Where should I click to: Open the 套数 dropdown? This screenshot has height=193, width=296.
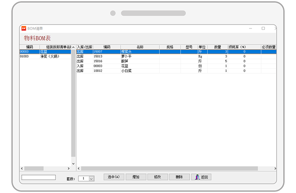pyautogui.click(x=91, y=178)
